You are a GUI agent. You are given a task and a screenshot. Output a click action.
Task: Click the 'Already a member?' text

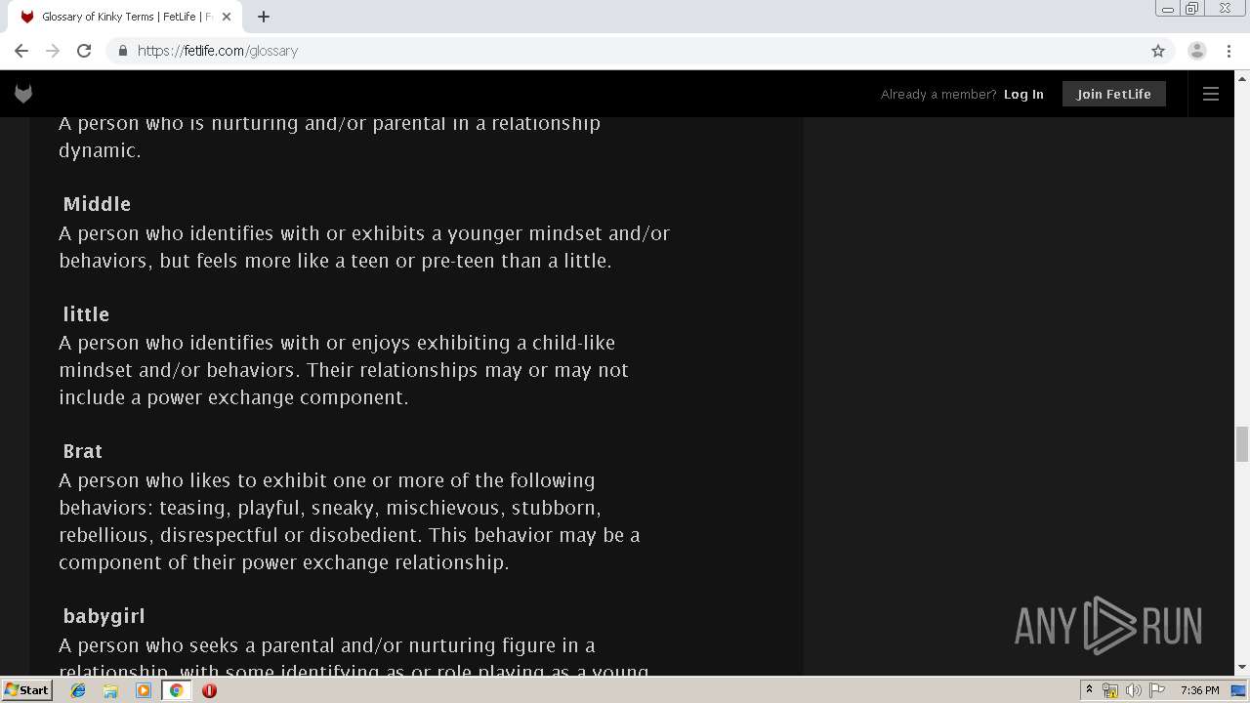[x=938, y=95]
